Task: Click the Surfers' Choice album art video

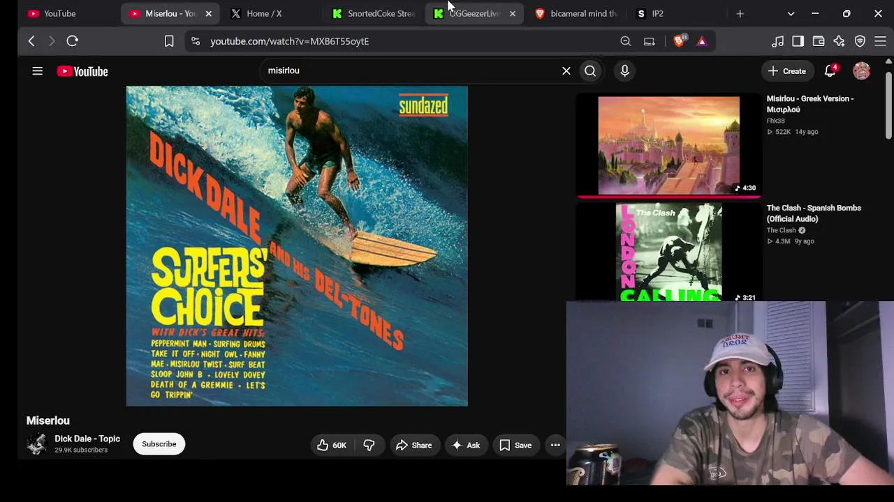Action: tap(297, 246)
